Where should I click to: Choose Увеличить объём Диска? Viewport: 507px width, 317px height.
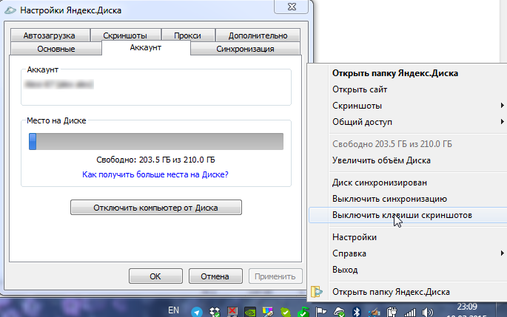click(408, 160)
